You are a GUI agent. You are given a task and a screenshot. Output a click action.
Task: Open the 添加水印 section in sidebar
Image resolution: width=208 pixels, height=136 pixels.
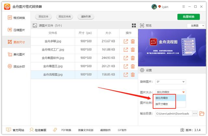(x=16, y=66)
